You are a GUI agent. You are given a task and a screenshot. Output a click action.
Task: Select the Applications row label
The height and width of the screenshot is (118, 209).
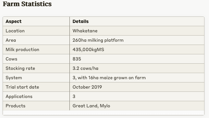tap(19, 96)
